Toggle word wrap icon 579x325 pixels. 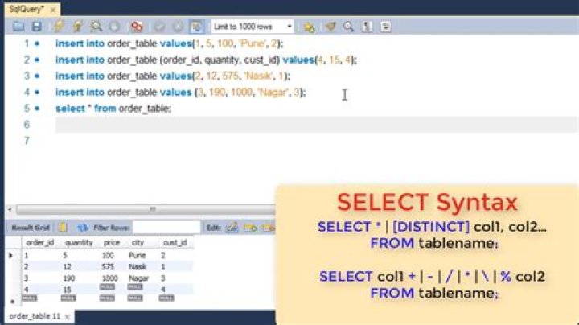pos(386,27)
